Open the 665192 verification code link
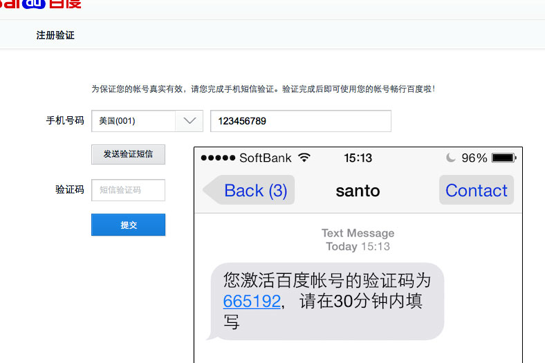Viewport: 545px width, 363px height. point(252,301)
